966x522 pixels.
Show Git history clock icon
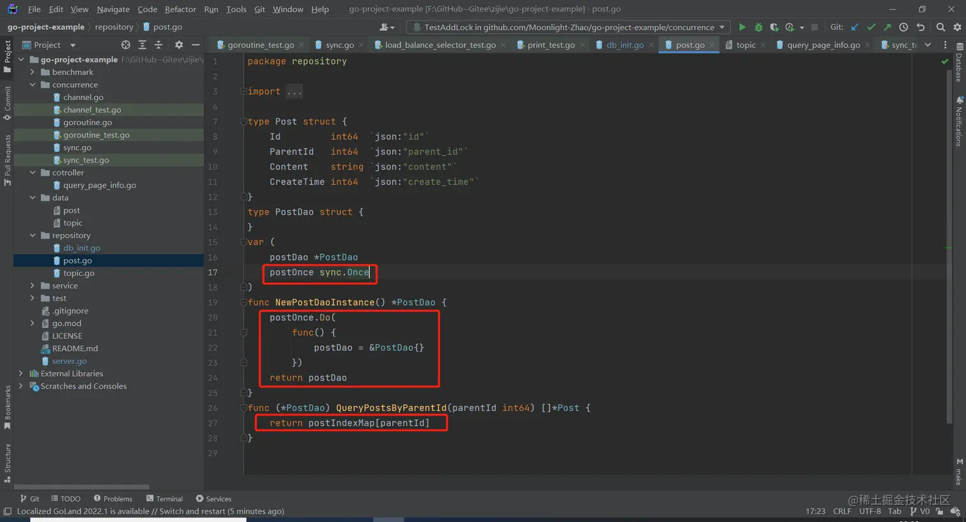903,27
